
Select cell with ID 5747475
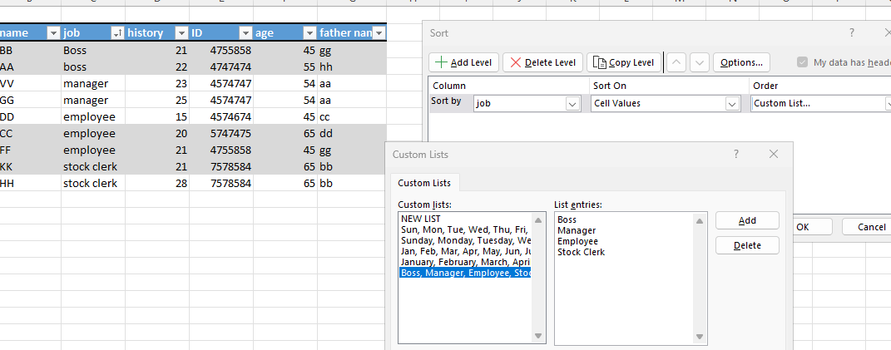pyautogui.click(x=221, y=134)
